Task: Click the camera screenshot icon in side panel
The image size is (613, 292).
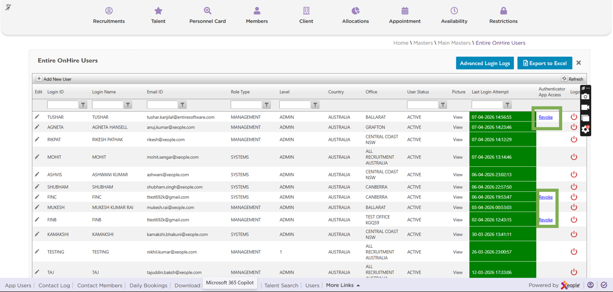Action: click(586, 97)
